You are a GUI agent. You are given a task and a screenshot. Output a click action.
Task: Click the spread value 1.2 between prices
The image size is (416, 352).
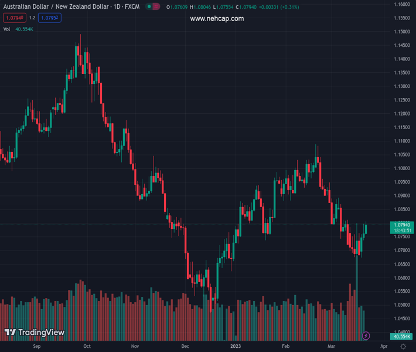coord(32,18)
